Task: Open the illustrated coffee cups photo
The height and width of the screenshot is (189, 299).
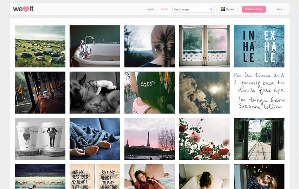Action: point(40,139)
